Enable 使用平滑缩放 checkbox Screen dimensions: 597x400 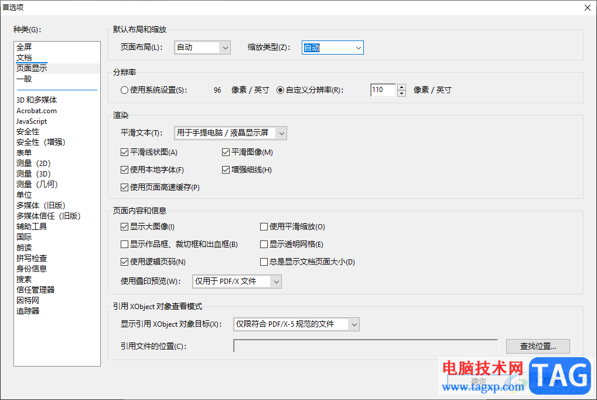coord(264,227)
